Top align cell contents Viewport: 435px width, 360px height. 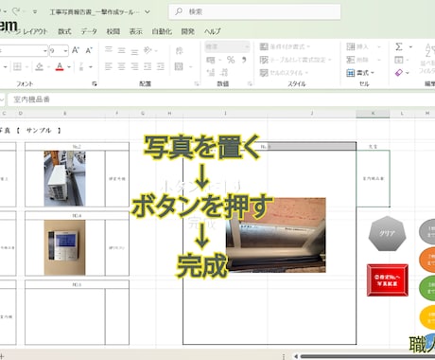click(x=109, y=50)
